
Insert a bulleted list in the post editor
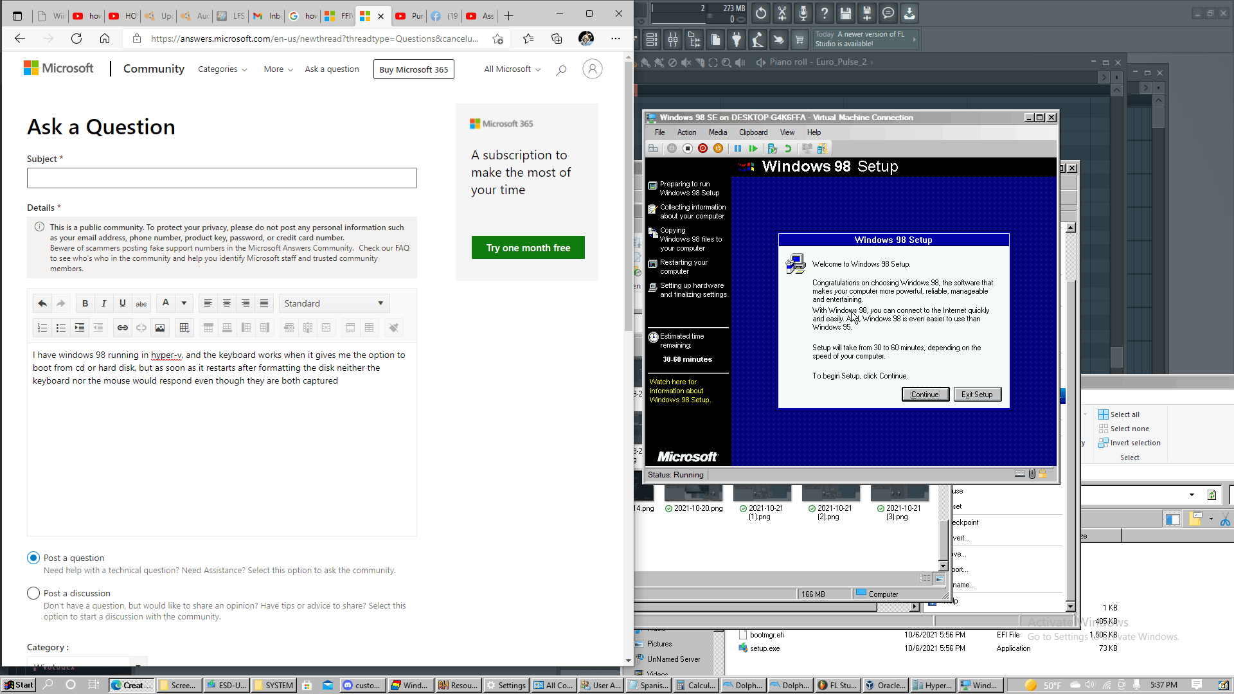pos(61,328)
